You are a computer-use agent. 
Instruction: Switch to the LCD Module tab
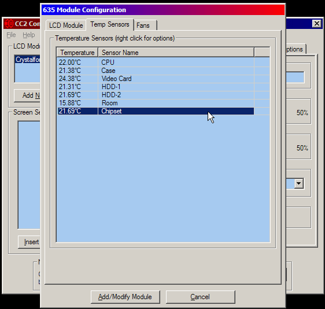(x=66, y=25)
